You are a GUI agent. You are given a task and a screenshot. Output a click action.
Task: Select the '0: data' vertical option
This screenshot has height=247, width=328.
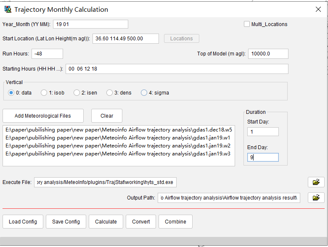click(11, 93)
